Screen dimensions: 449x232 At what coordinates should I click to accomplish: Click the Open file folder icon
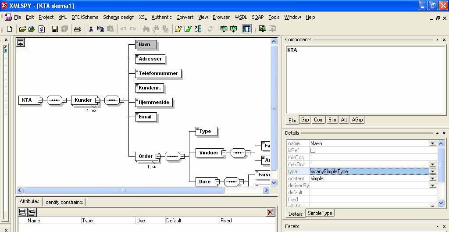pos(22,29)
